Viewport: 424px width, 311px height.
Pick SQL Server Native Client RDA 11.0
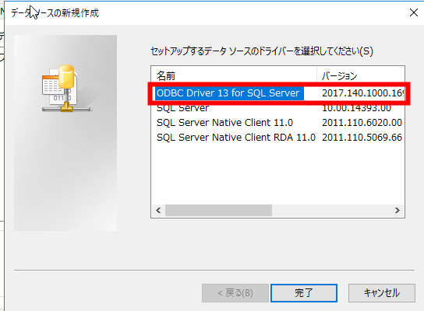[236, 138]
